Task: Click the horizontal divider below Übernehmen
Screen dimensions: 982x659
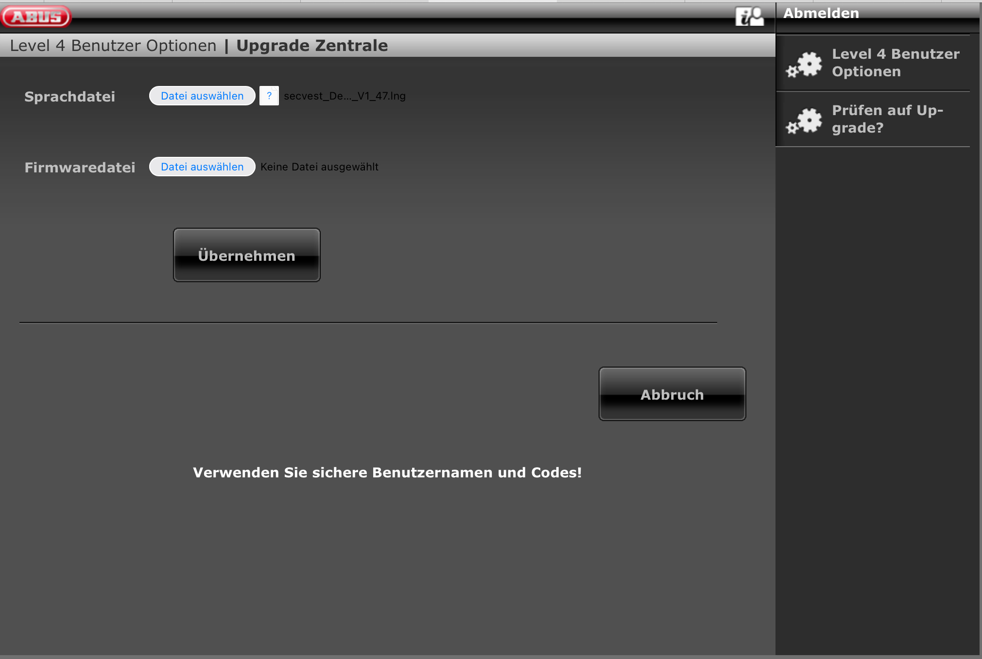Action: point(368,322)
